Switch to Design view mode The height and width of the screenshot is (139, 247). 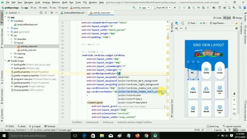(238, 18)
